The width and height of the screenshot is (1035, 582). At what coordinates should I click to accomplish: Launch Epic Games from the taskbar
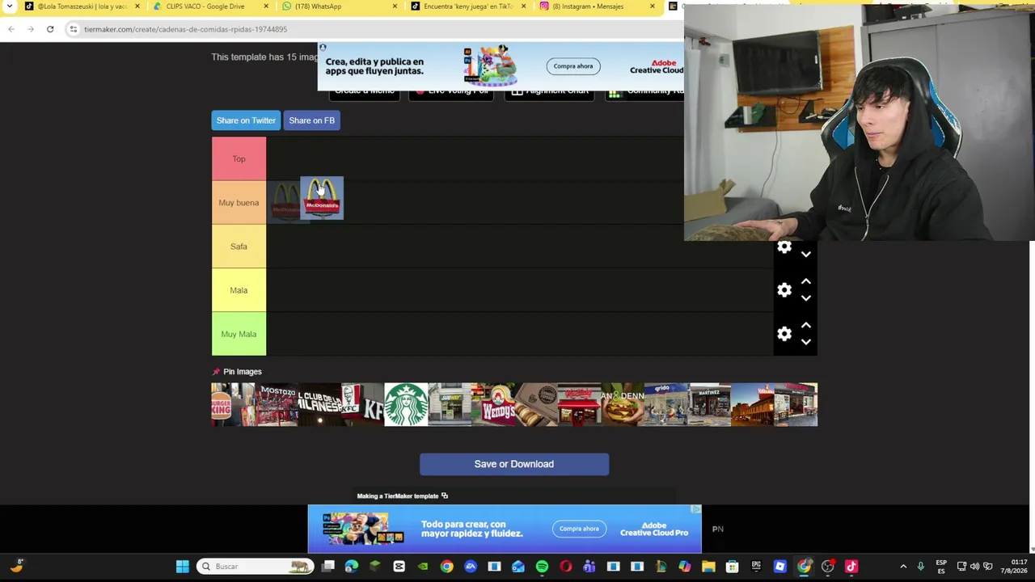pos(756,567)
